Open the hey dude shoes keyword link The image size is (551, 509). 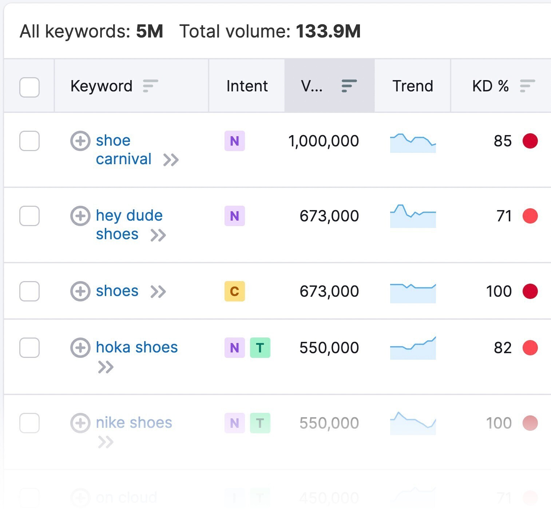click(129, 225)
